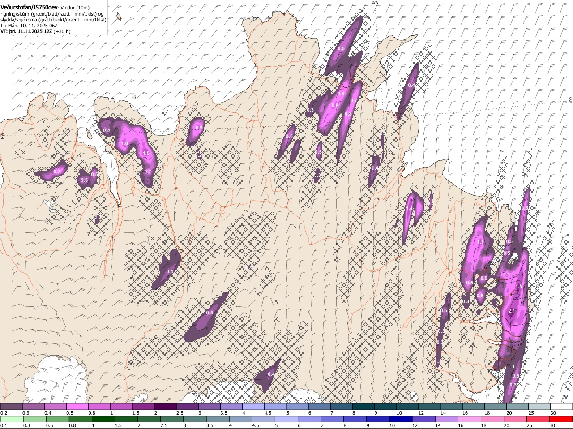
Task: Click top legend swatch between 14 and 16
Action: pos(452,406)
